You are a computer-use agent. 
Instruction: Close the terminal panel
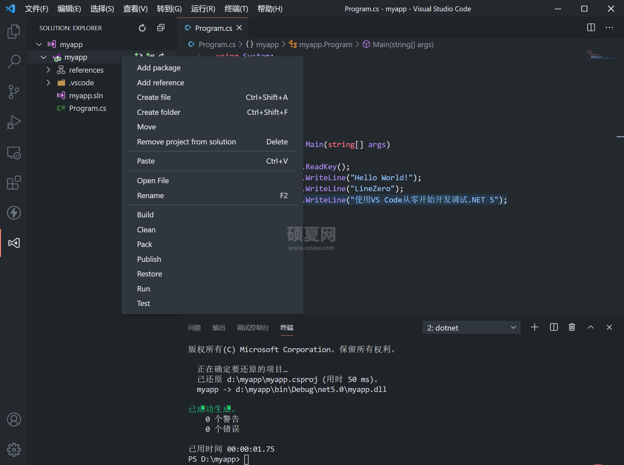tap(609, 327)
